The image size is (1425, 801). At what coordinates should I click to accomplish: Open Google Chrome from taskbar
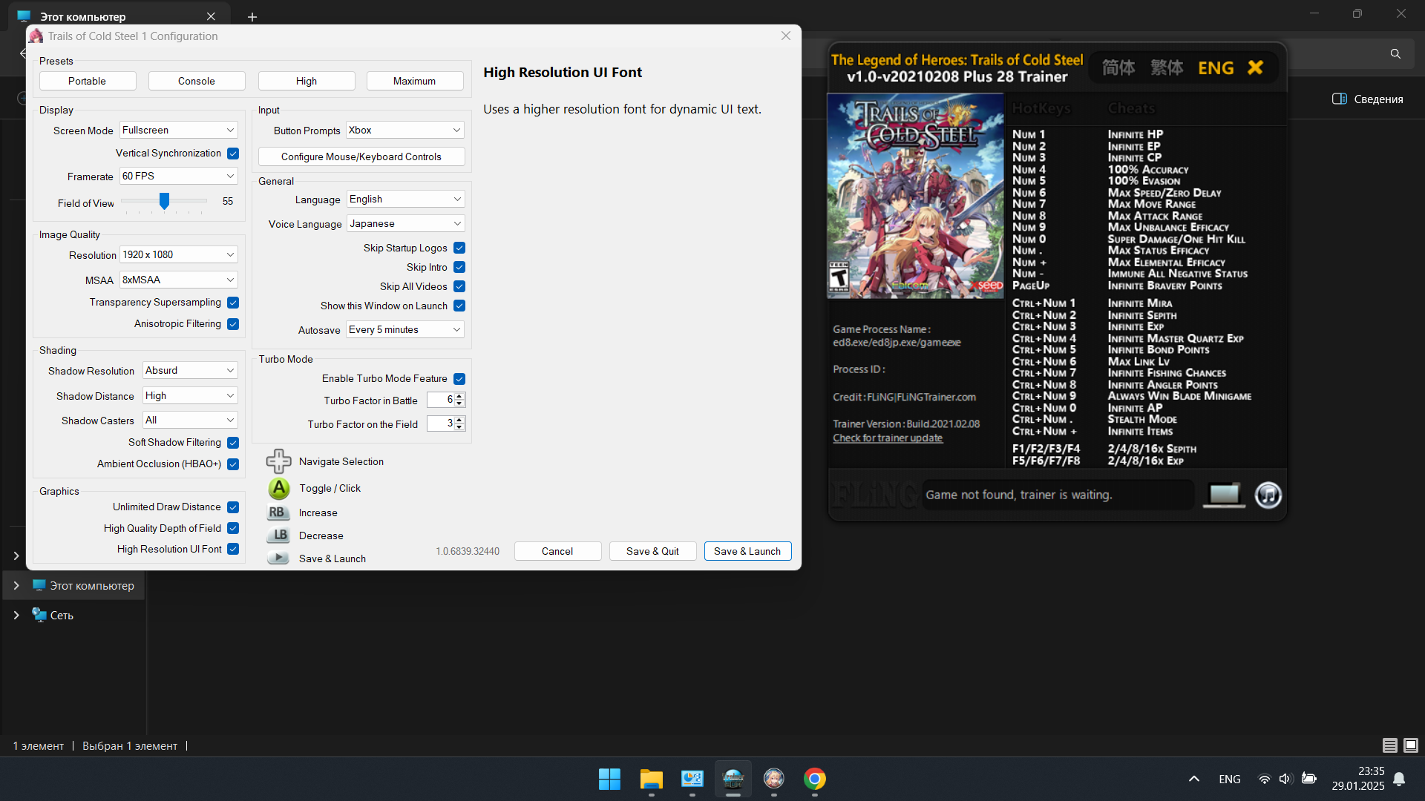(814, 779)
